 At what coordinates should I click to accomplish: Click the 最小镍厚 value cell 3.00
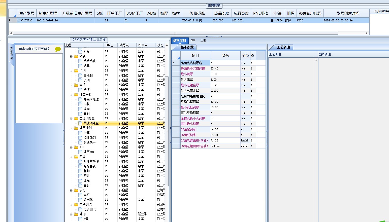[x=225, y=74]
